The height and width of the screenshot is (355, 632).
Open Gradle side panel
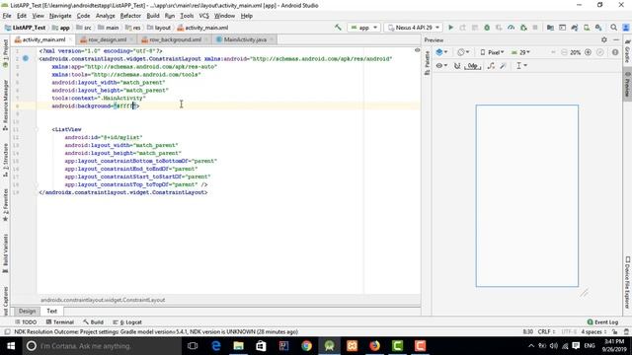point(627,50)
